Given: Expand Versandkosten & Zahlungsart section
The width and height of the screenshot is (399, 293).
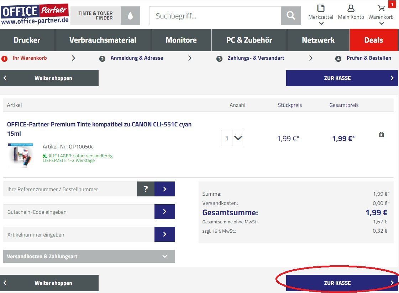Looking at the screenshot, I should point(89,256).
